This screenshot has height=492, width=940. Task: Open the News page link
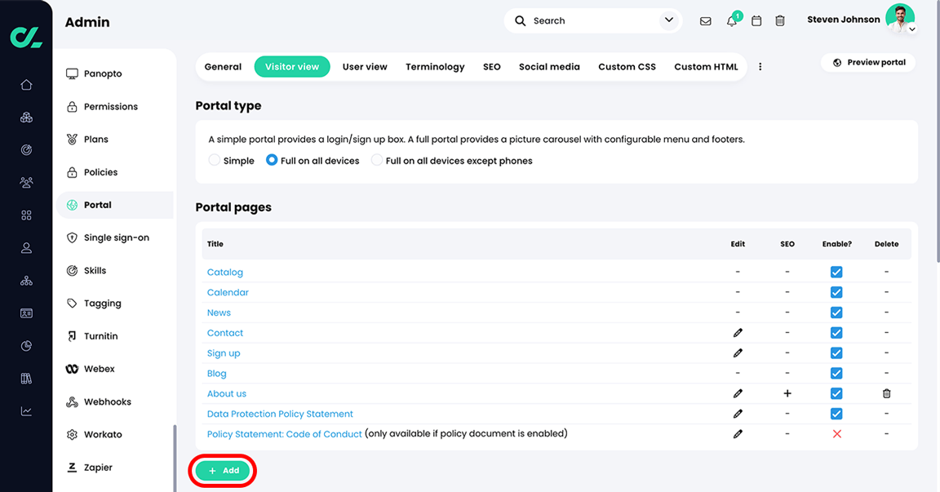coord(219,312)
